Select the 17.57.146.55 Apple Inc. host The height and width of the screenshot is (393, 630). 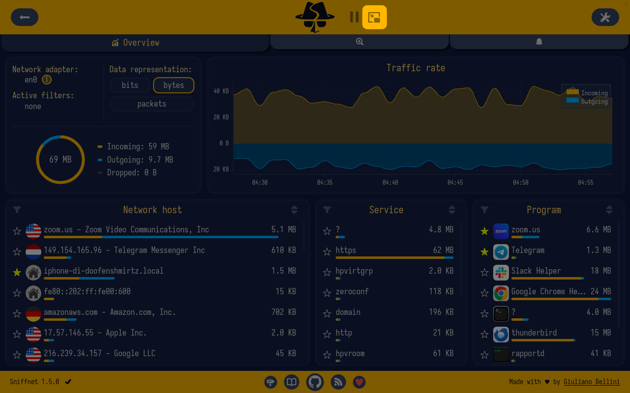(x=155, y=335)
